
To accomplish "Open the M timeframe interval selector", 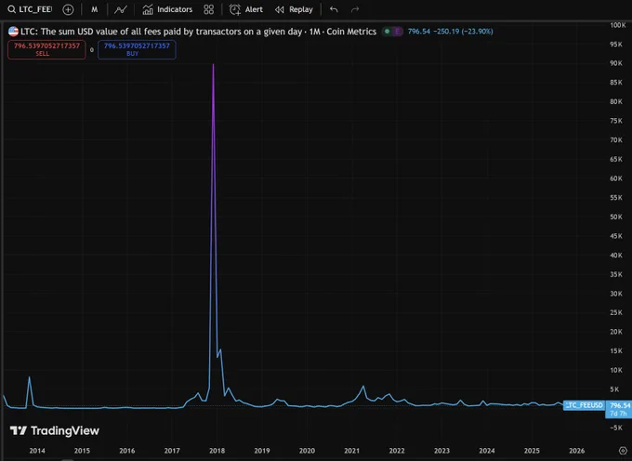I will click(94, 9).
